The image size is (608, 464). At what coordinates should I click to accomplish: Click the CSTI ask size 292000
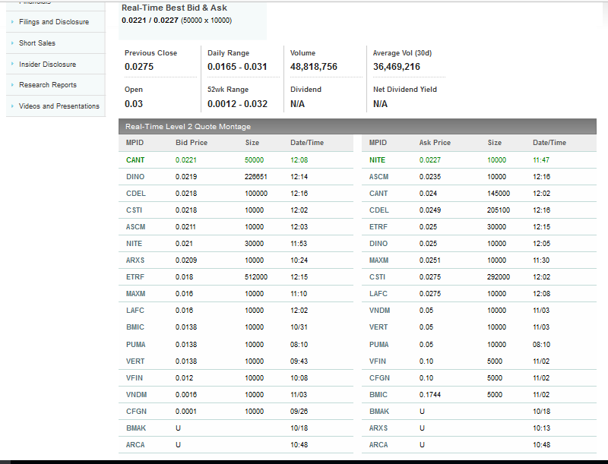[x=499, y=277]
